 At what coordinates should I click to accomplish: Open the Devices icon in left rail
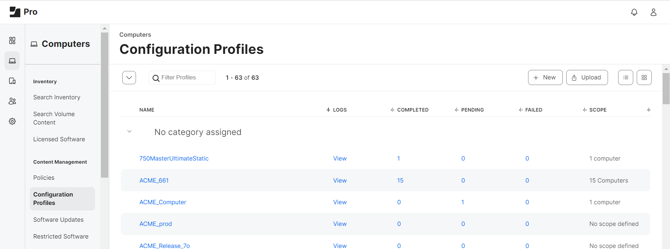12,81
